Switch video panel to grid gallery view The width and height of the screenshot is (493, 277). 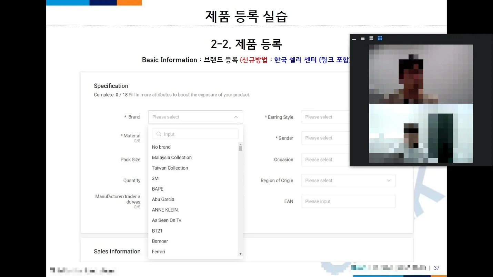(380, 38)
